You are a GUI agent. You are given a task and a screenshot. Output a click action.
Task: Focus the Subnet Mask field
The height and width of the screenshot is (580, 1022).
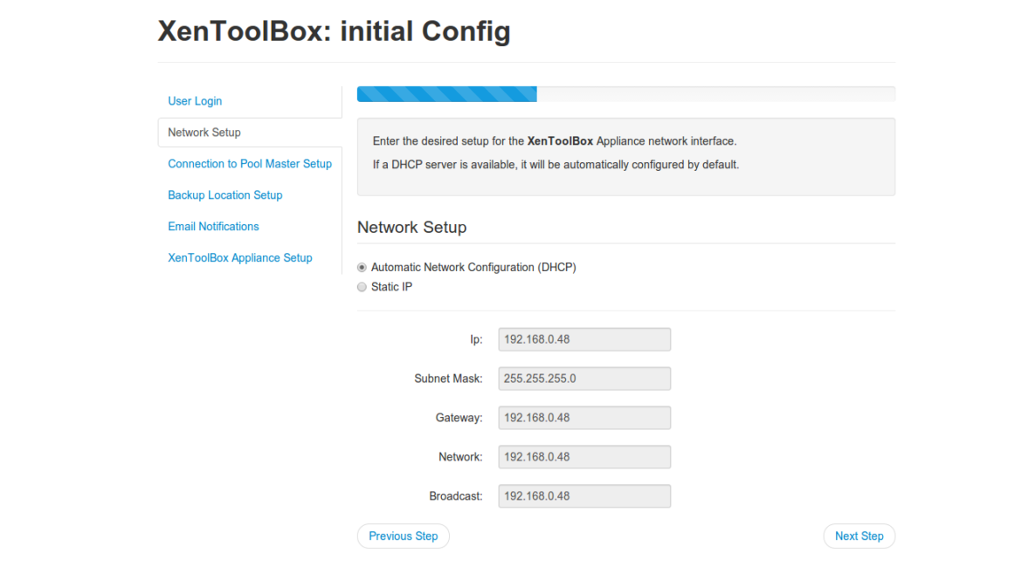[584, 379]
